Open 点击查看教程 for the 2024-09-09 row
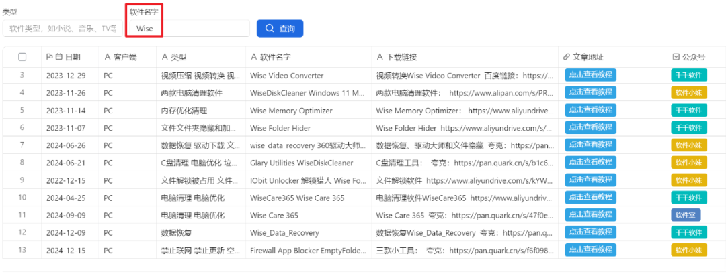The image size is (726, 276). pyautogui.click(x=590, y=215)
